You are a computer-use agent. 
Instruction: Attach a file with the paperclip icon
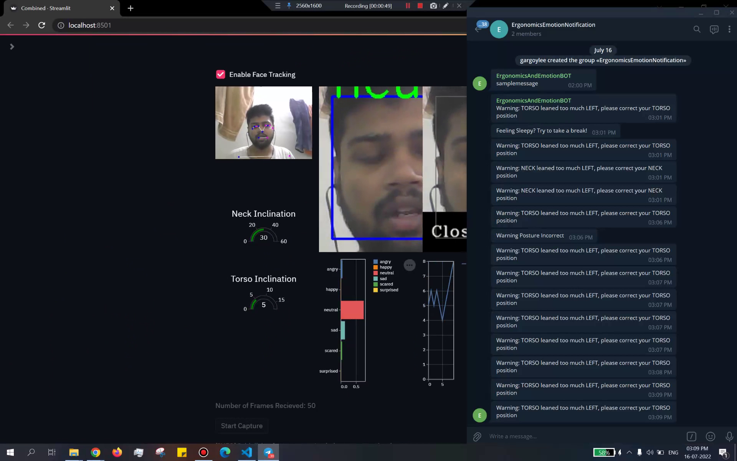pyautogui.click(x=477, y=436)
